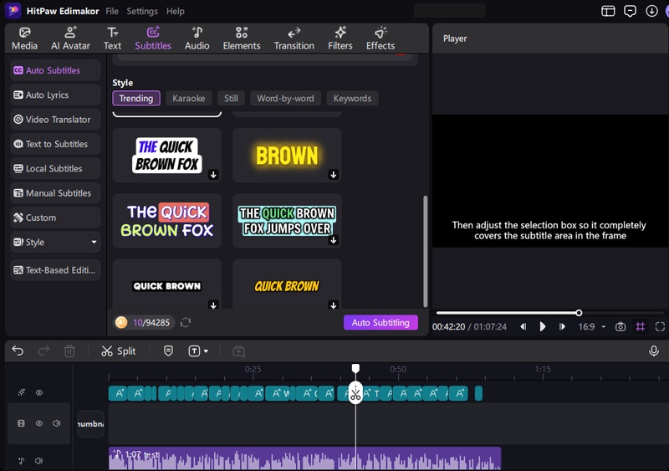Click the export frame toolbar icon
The width and height of the screenshot is (669, 471).
point(238,351)
